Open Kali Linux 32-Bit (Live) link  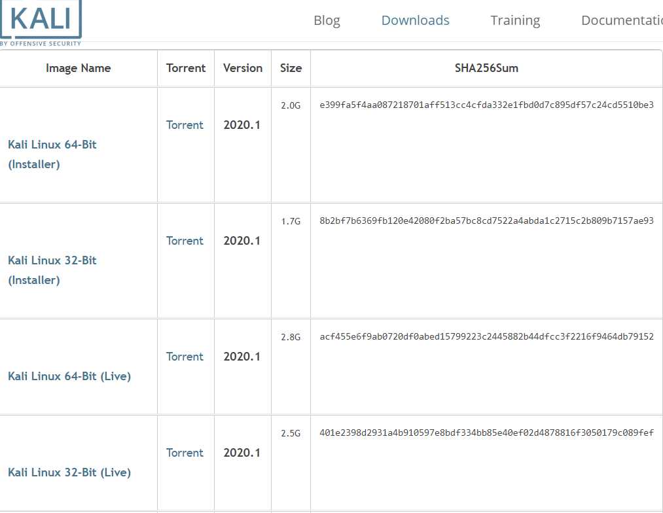pyautogui.click(x=69, y=472)
